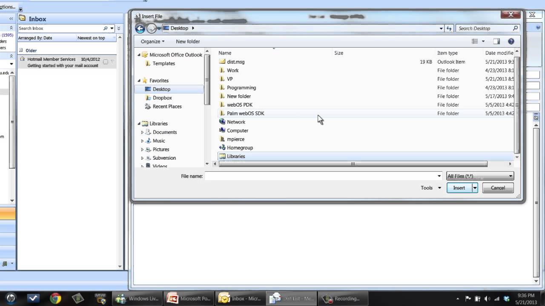
Task: Toggle the flag checkbox on Hotmail Member Services message
Action: (106, 62)
